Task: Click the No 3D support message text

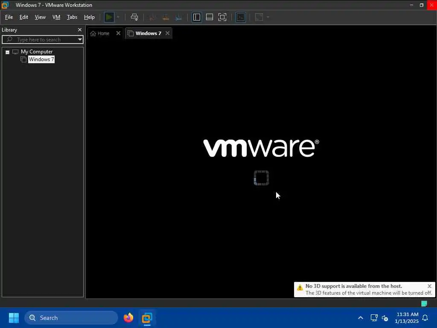Action: (354, 286)
